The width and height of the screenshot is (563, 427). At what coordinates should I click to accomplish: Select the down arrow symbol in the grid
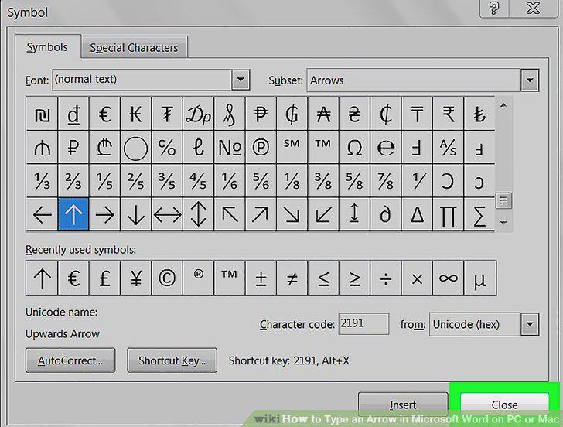[x=136, y=214]
